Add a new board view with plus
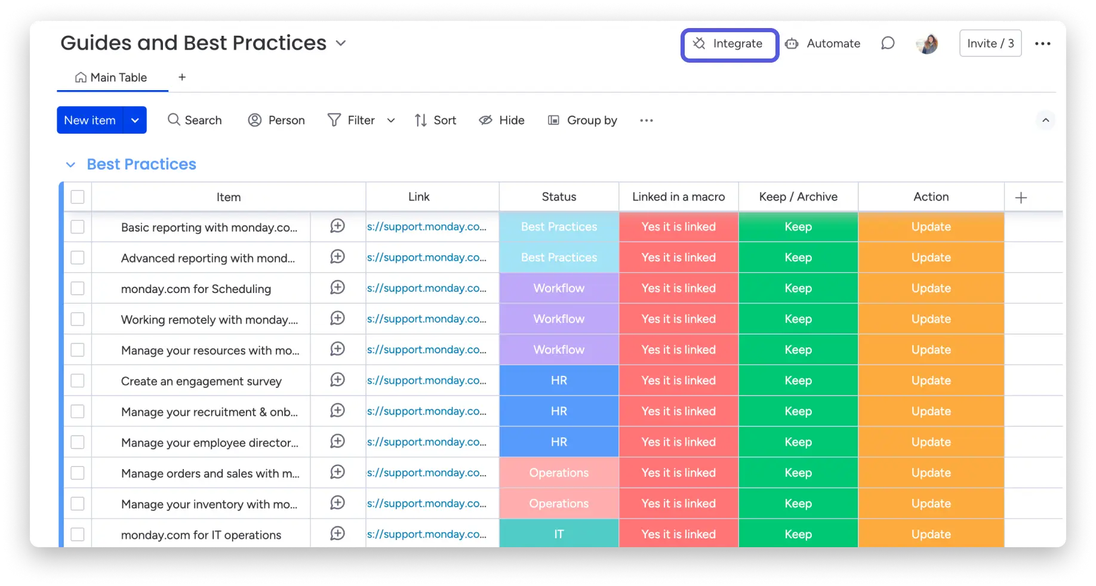Viewport: 1096px width, 586px height. [x=182, y=77]
